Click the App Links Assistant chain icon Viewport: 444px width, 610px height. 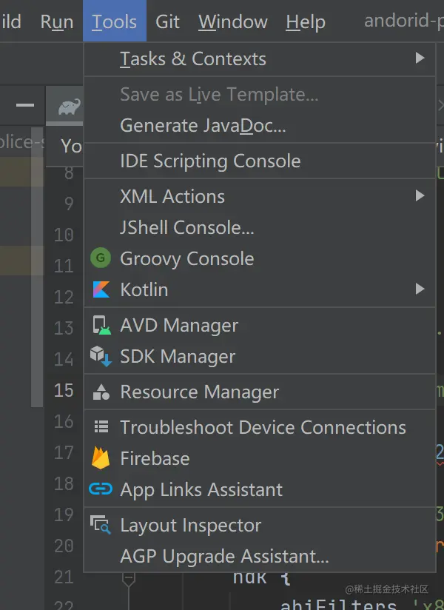click(x=101, y=489)
